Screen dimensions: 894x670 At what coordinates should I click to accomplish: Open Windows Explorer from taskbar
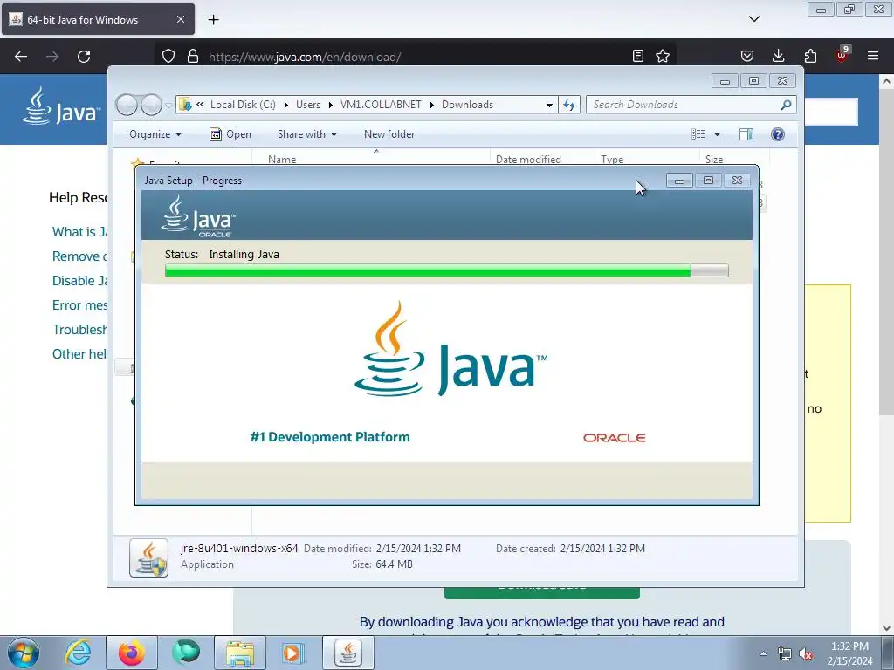tap(240, 653)
